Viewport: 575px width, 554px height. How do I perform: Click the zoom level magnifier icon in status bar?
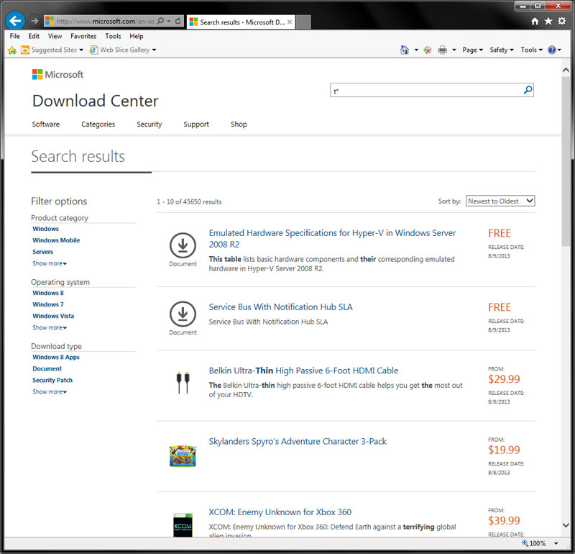click(x=525, y=543)
